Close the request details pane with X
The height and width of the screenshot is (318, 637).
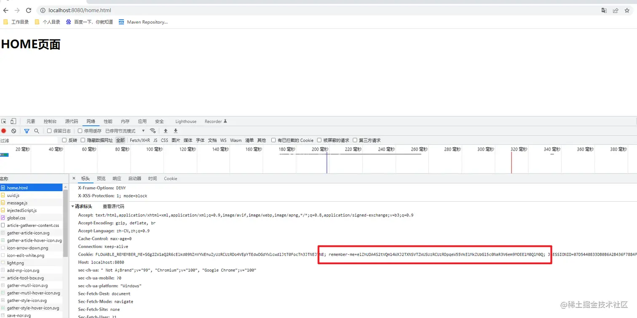[x=74, y=178]
